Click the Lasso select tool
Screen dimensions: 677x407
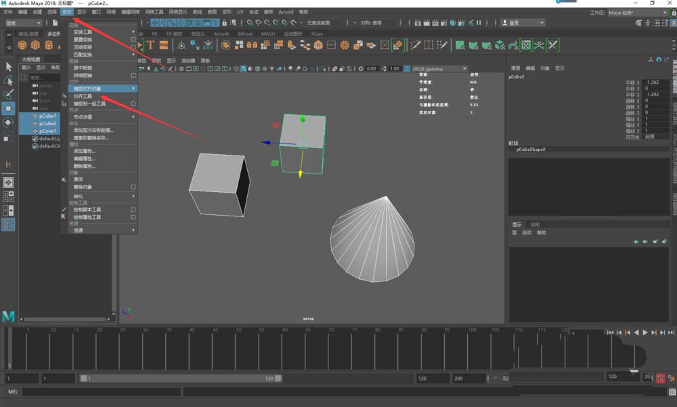(9, 80)
